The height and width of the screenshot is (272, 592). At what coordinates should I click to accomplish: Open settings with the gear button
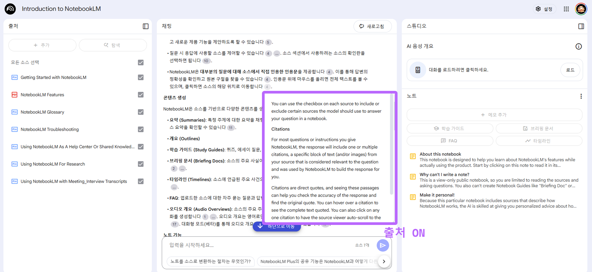pyautogui.click(x=544, y=9)
